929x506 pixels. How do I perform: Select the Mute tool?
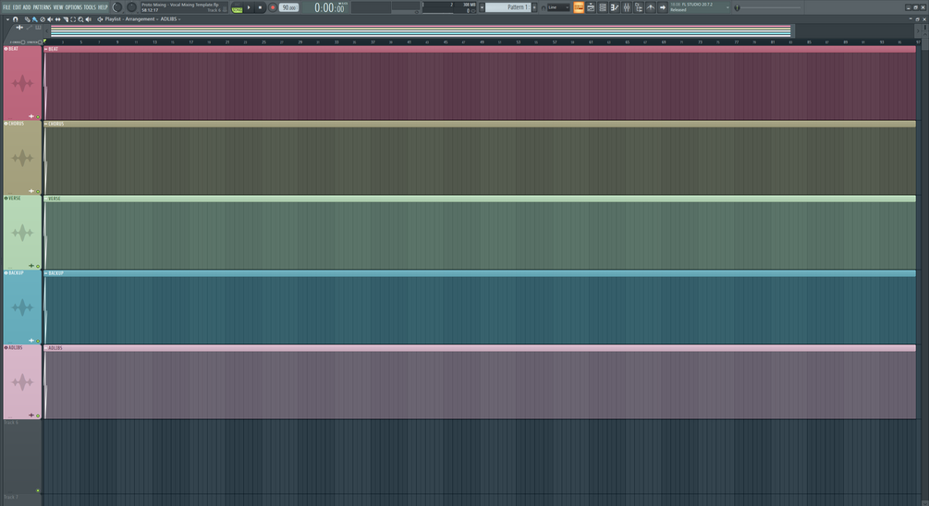[x=50, y=19]
